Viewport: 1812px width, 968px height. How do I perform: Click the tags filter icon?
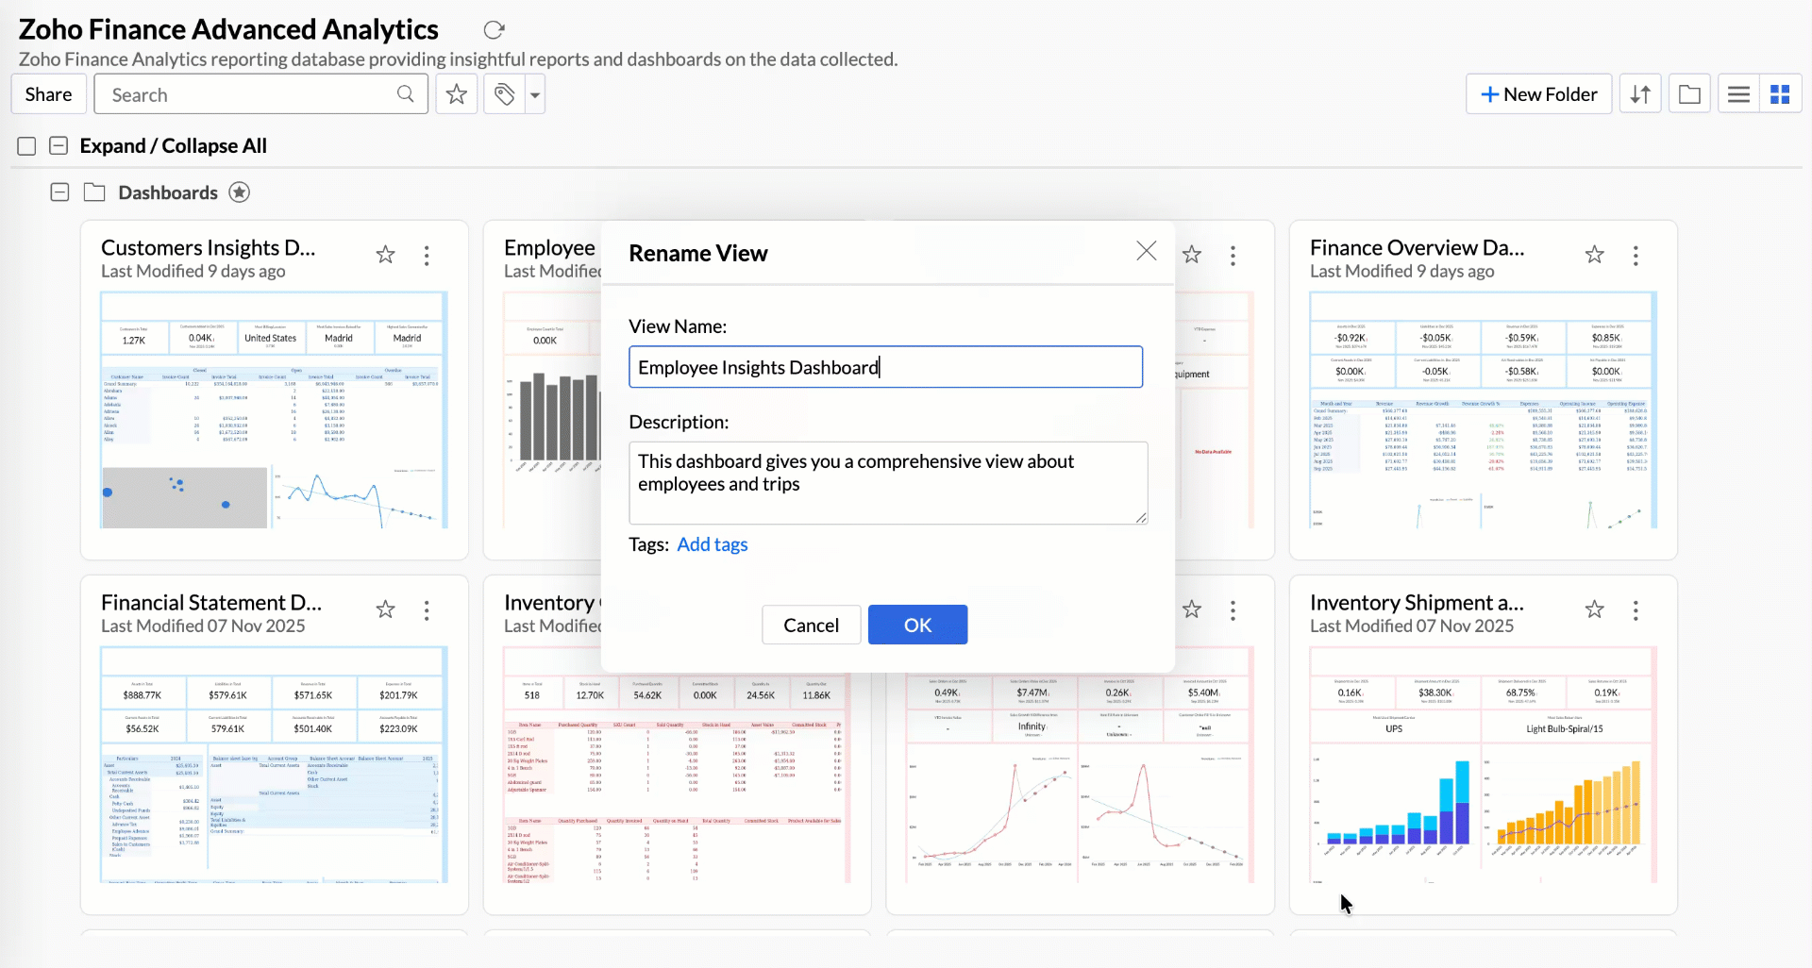pos(505,94)
